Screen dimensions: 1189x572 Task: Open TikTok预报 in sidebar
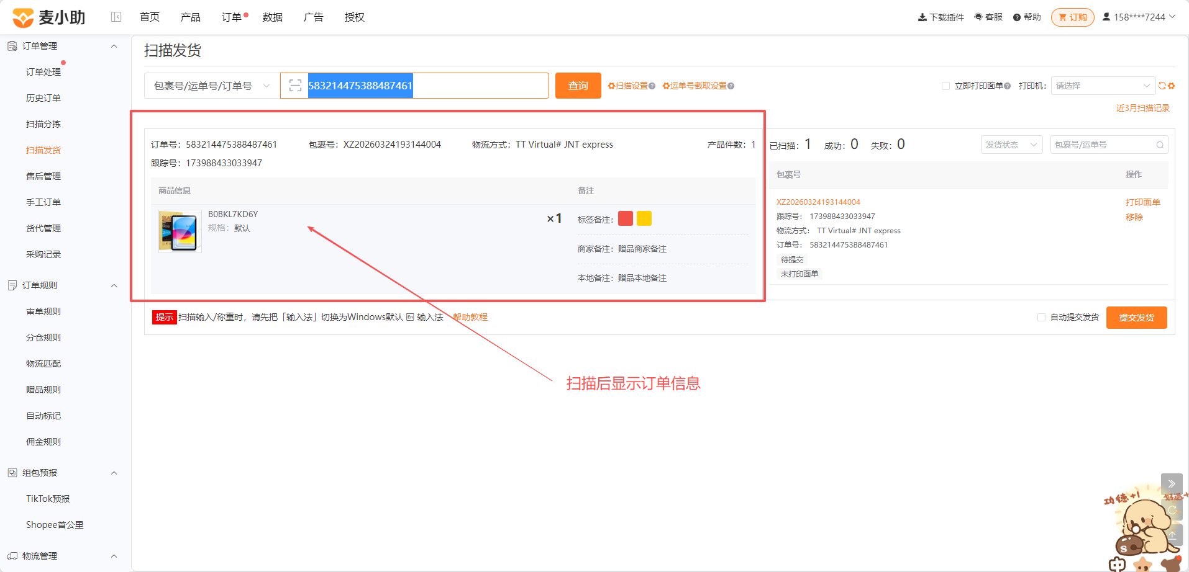48,499
